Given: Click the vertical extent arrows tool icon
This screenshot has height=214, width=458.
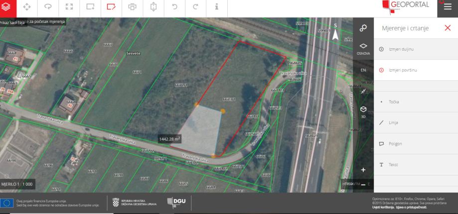Looking at the screenshot, I should pyautogui.click(x=153, y=7).
